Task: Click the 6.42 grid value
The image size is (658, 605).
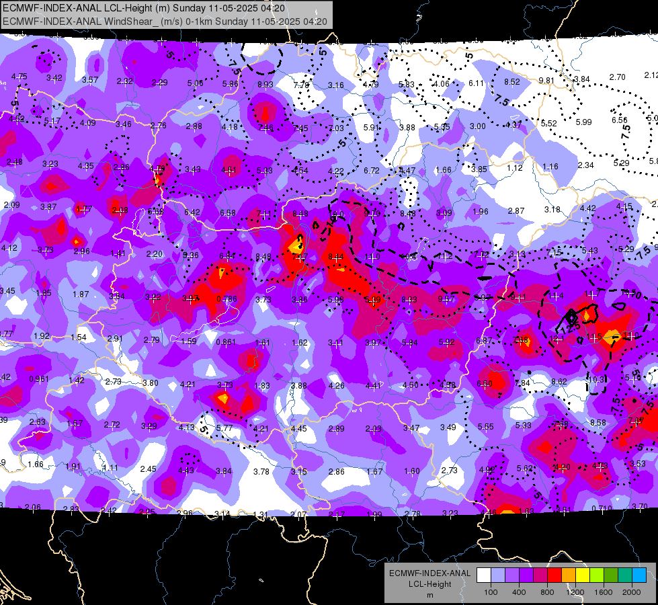Action: pos(192,212)
